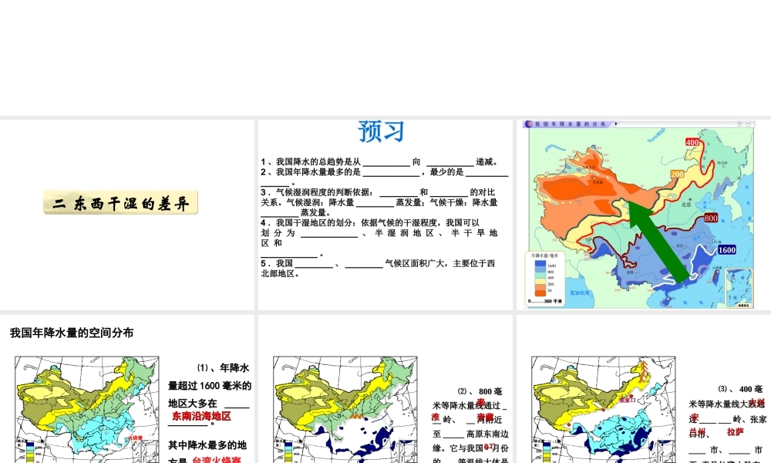Viewport: 771px width, 463px height.
Task: Click the yellow 200 legend swatch
Action: point(540,283)
